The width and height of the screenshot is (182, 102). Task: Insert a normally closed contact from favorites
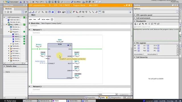click(x=43, y=20)
